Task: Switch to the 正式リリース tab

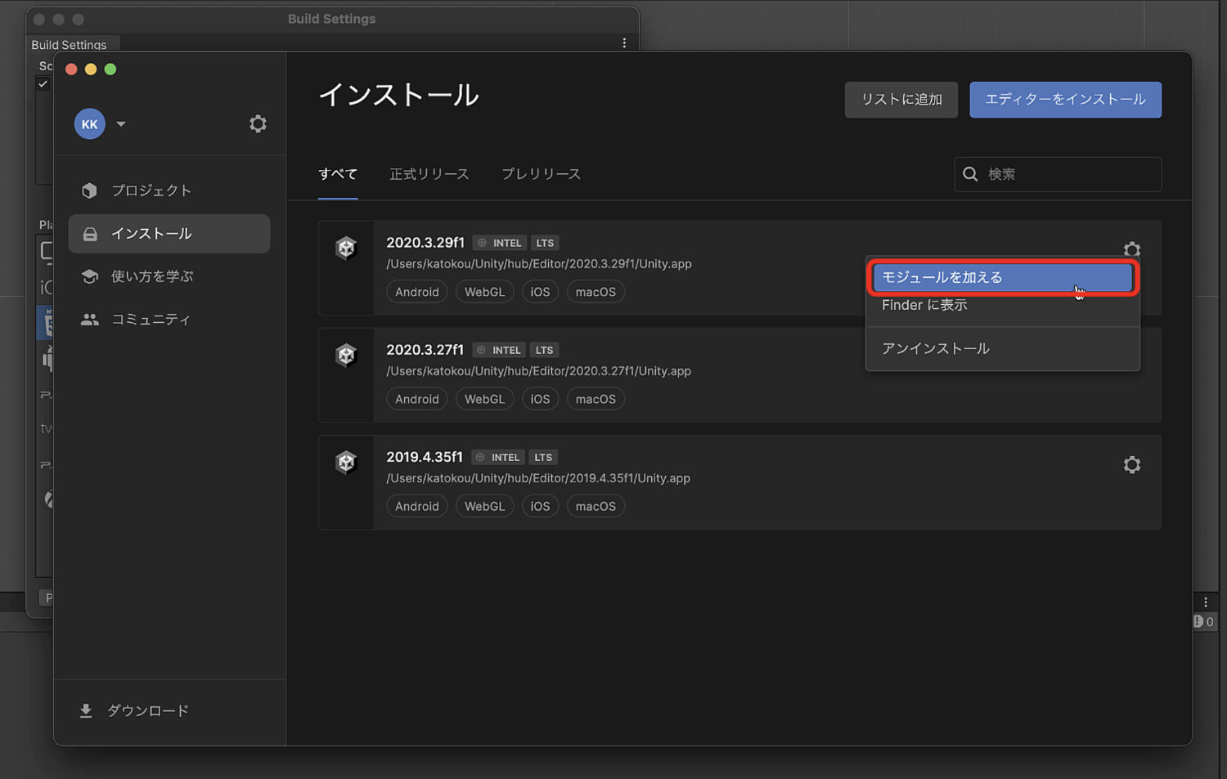Action: click(x=429, y=174)
